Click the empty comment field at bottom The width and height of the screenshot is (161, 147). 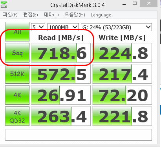[79, 135]
